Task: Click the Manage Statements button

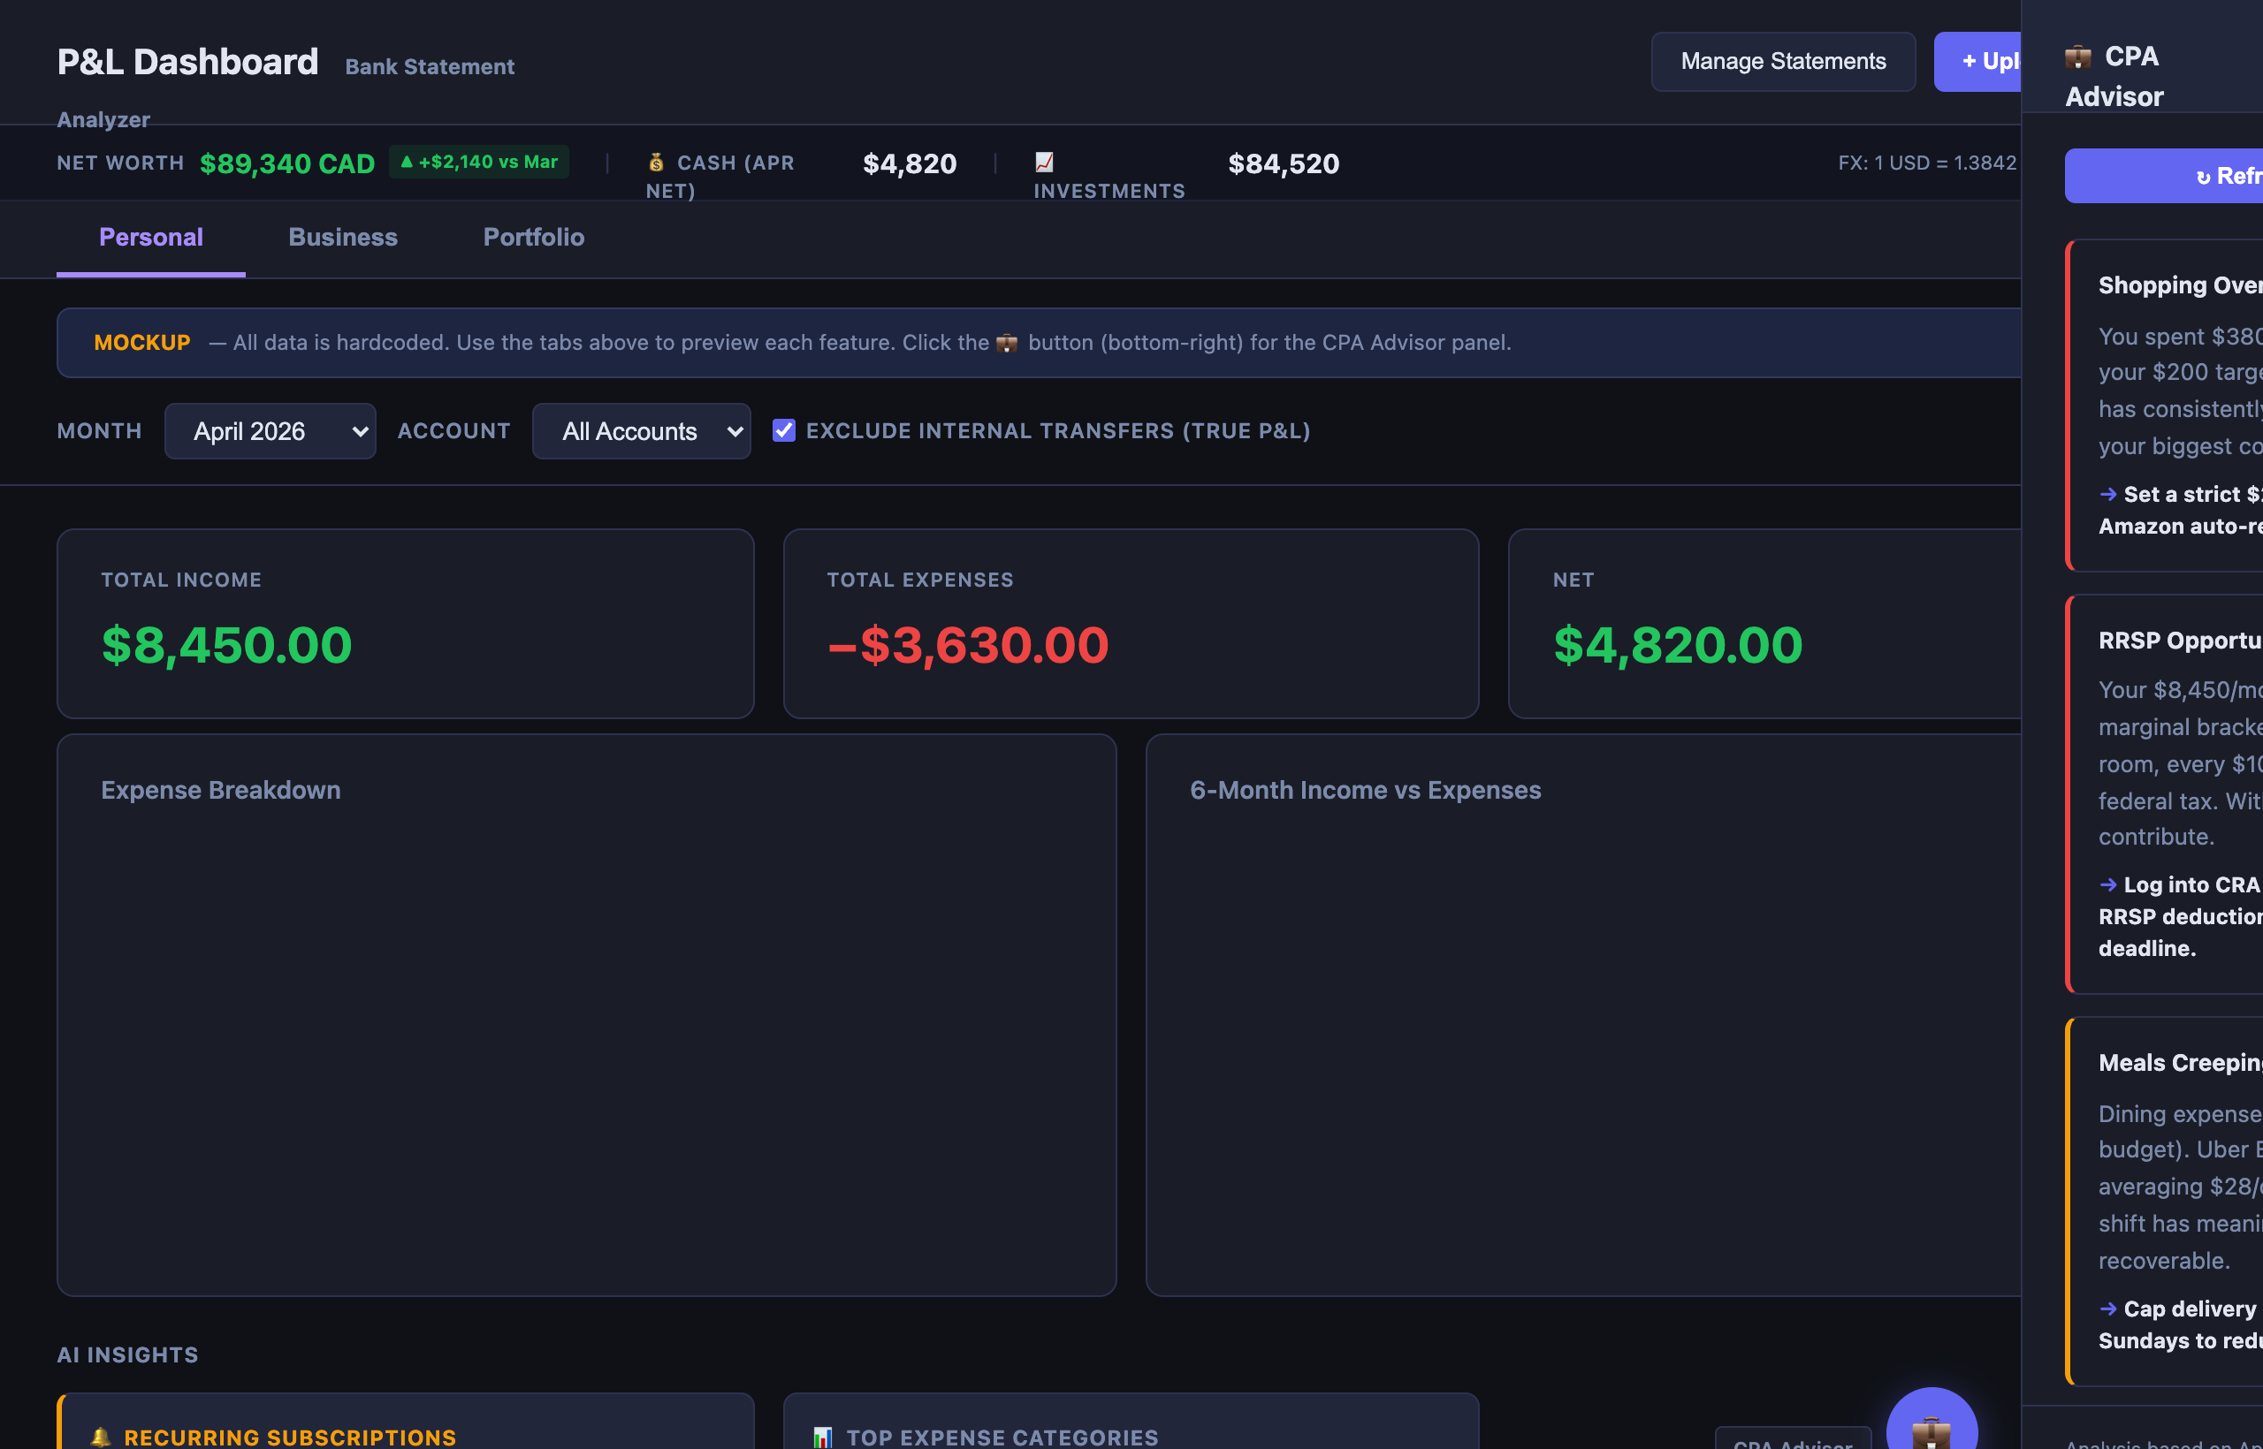Action: [x=1783, y=61]
